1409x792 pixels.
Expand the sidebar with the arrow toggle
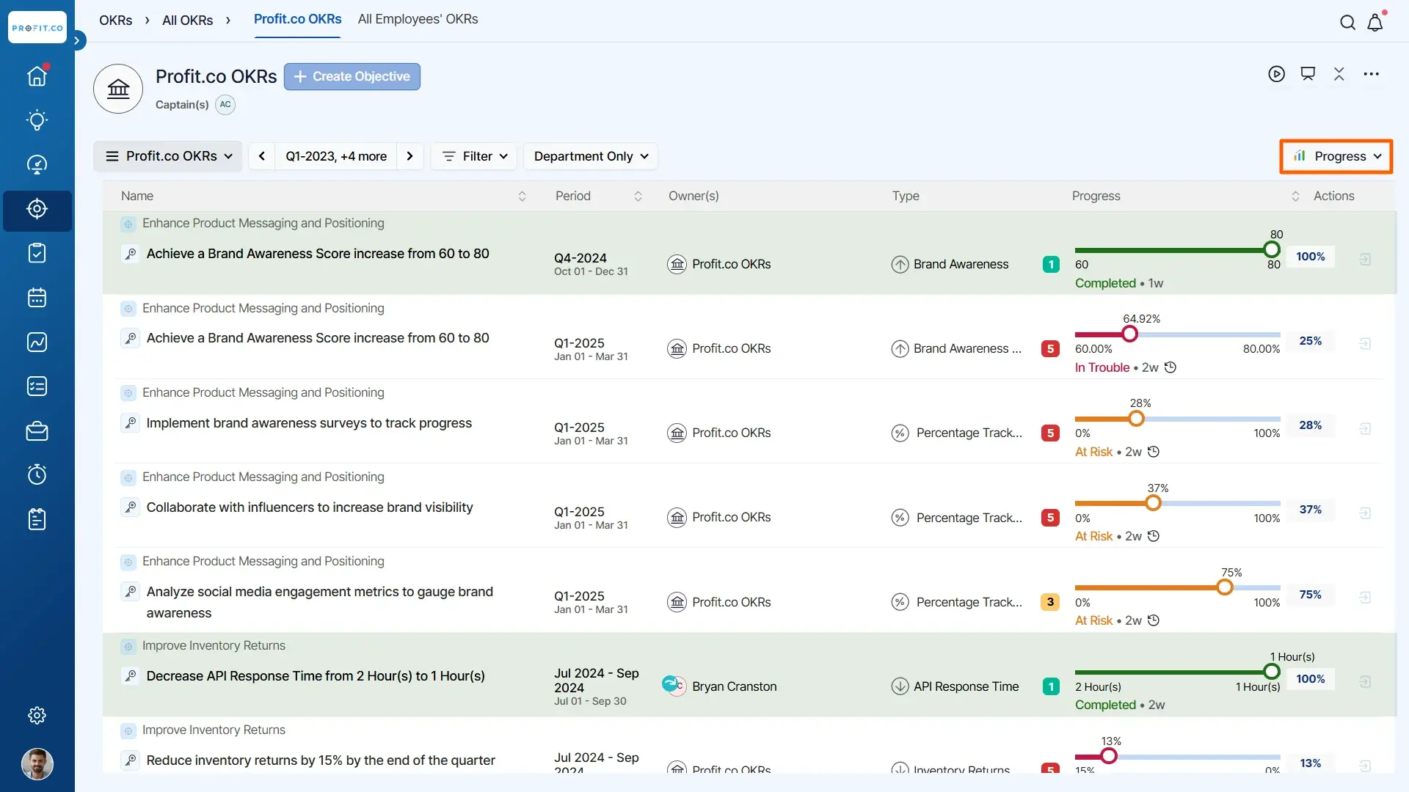(x=76, y=40)
